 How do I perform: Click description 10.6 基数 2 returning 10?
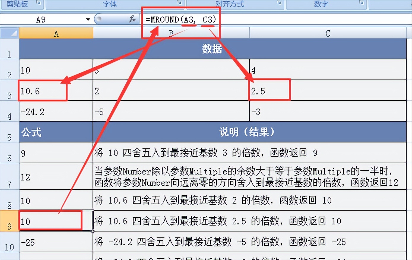(250, 200)
